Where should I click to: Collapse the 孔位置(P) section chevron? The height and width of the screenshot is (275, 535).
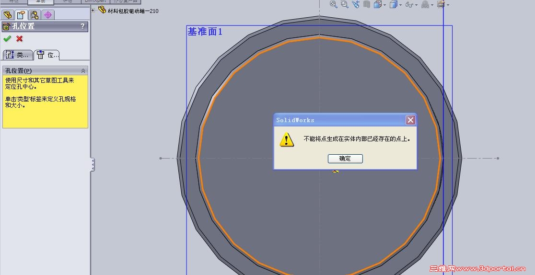pyautogui.click(x=83, y=70)
